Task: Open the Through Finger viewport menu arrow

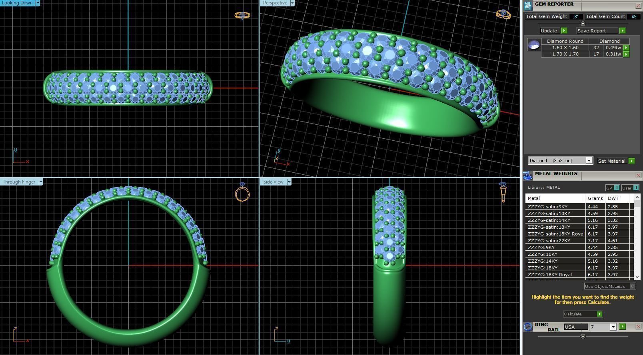Action: (40, 182)
